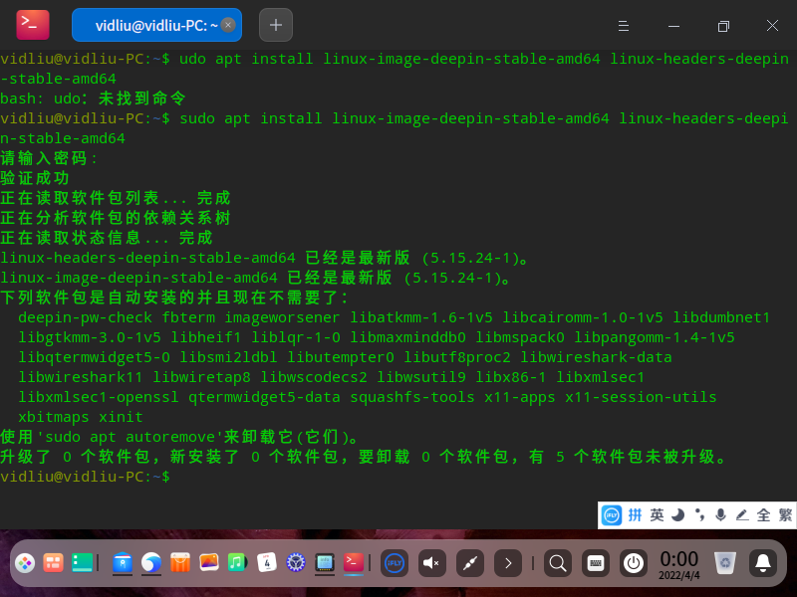This screenshot has width=797, height=597.
Task: Open the Album image viewer
Action: (207, 563)
